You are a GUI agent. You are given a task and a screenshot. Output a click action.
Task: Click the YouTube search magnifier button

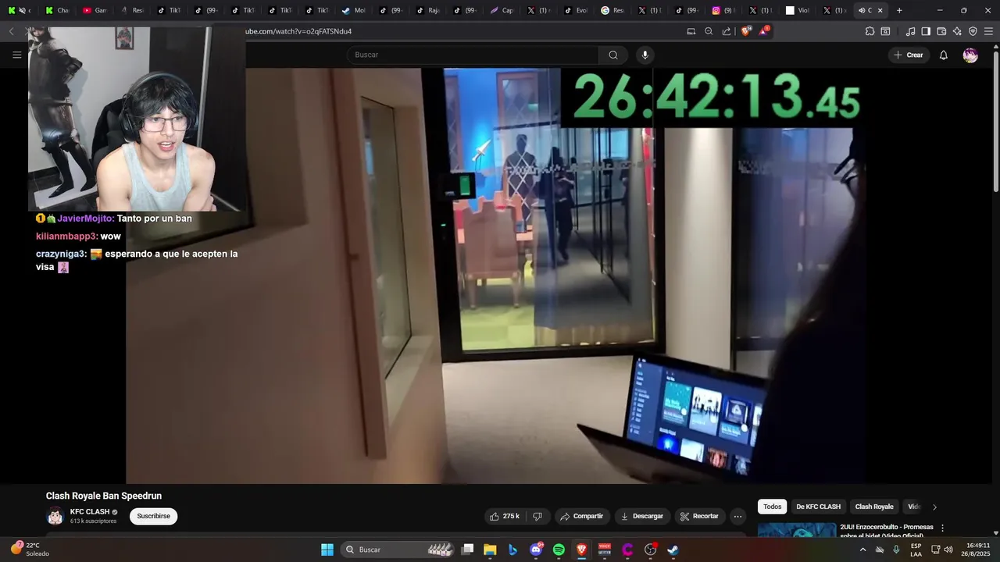pyautogui.click(x=613, y=55)
